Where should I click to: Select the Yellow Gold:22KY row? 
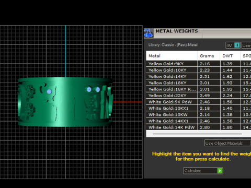[198, 96]
